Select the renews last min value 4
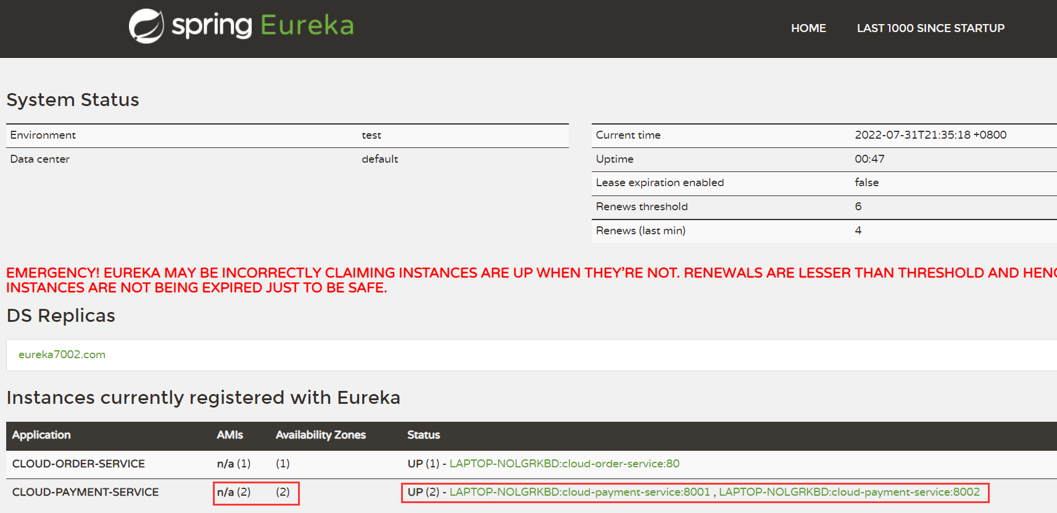The image size is (1057, 513). (x=858, y=231)
